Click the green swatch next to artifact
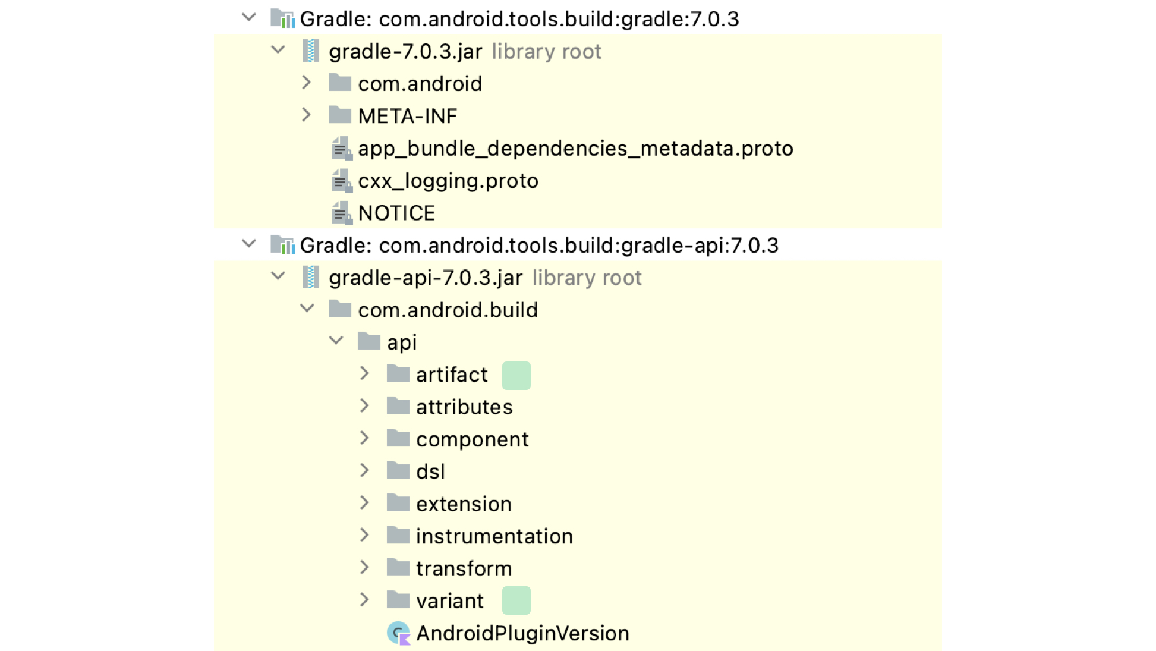Image resolution: width=1156 pixels, height=651 pixels. coord(516,375)
